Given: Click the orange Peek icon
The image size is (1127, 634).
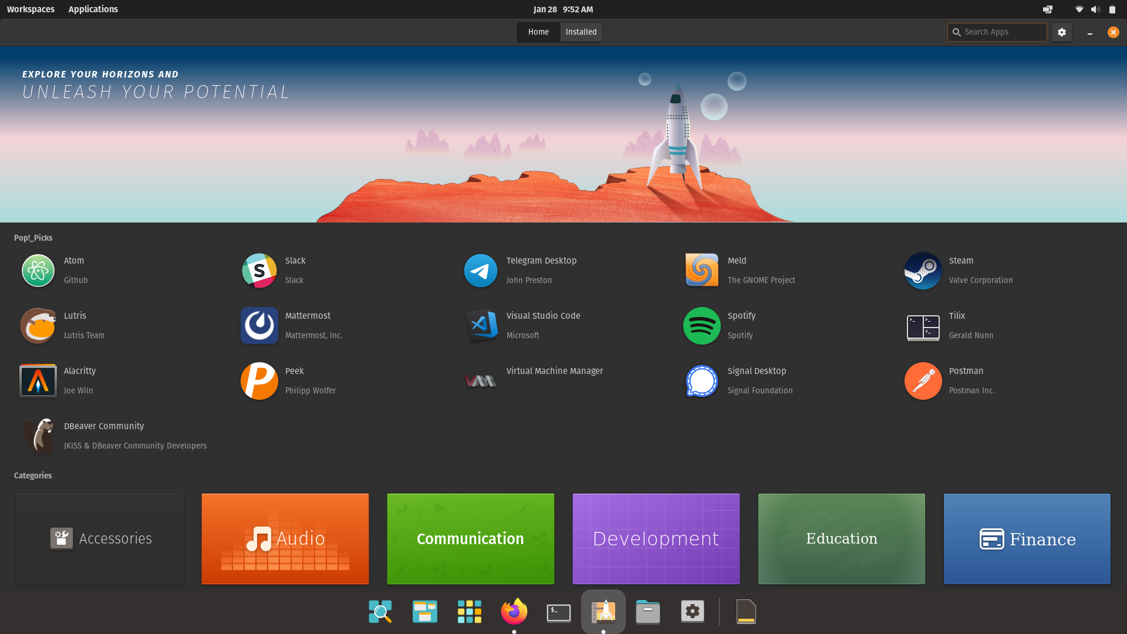Looking at the screenshot, I should 259,381.
